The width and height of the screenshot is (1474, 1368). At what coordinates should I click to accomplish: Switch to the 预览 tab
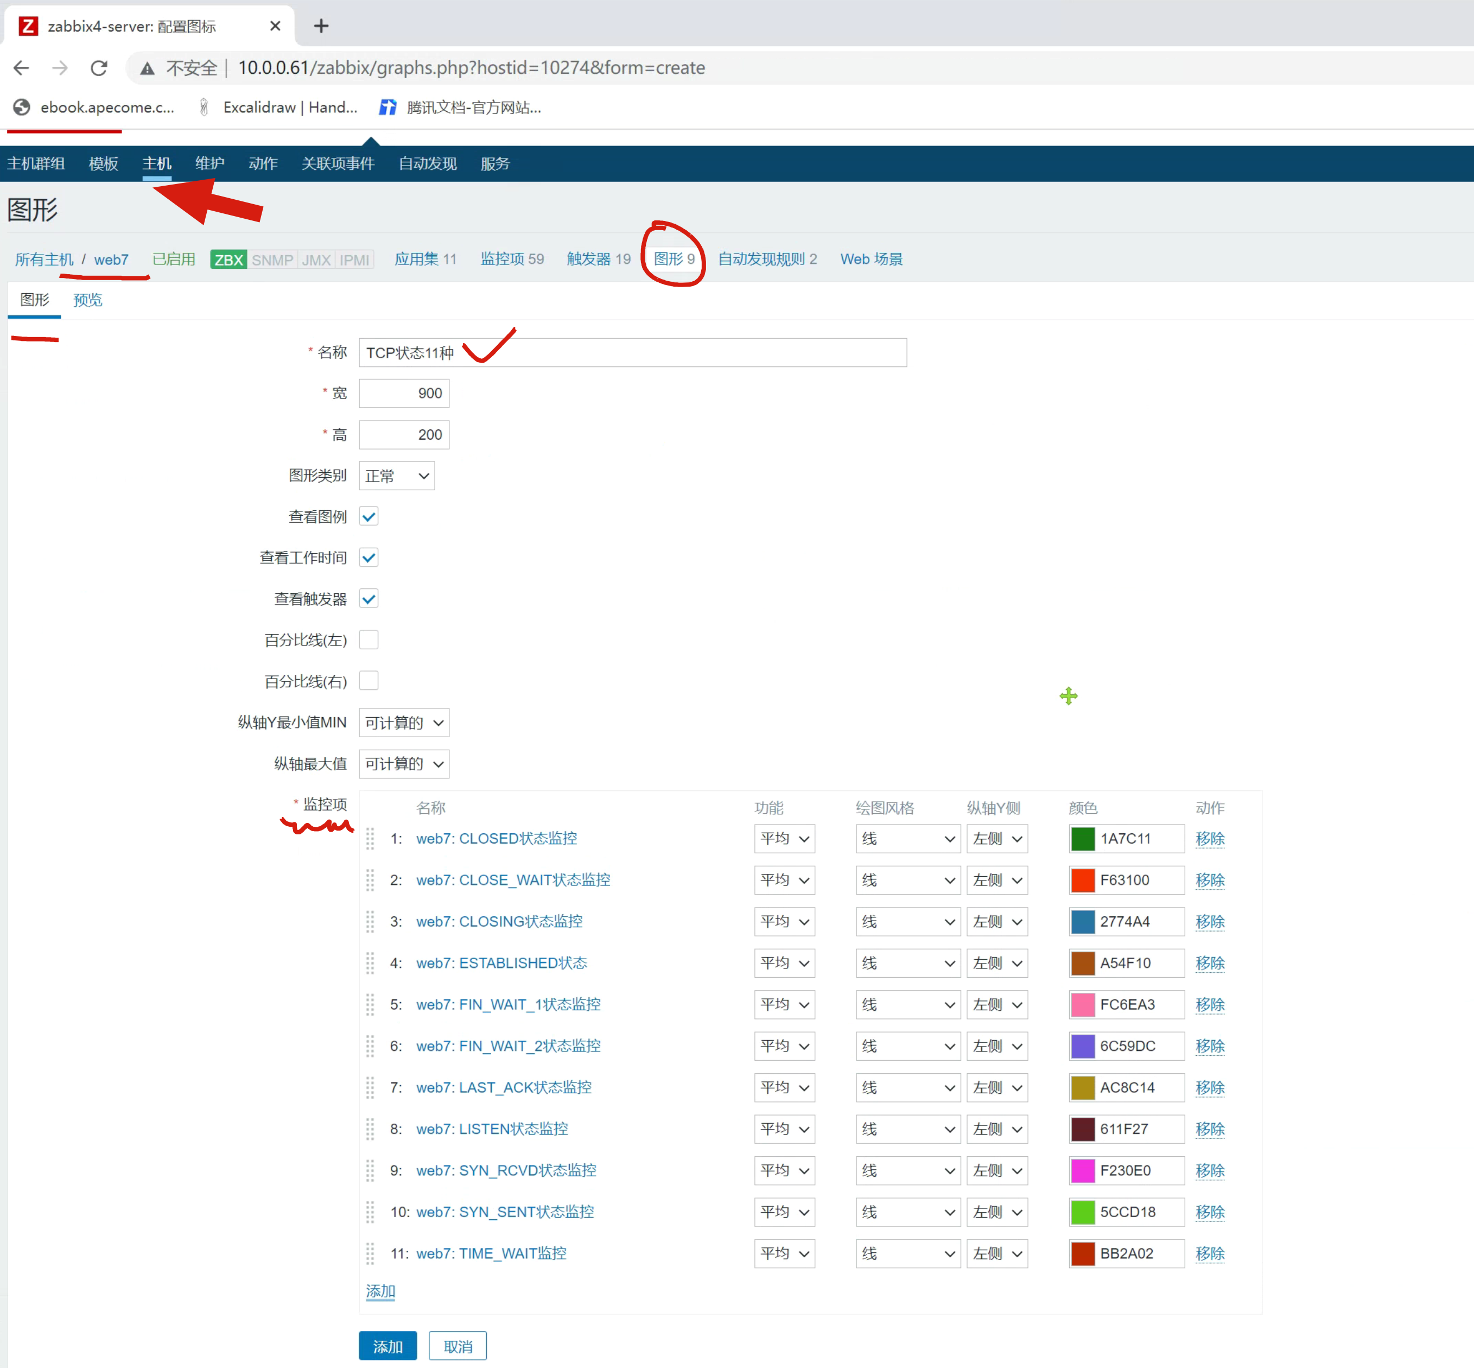tap(87, 300)
